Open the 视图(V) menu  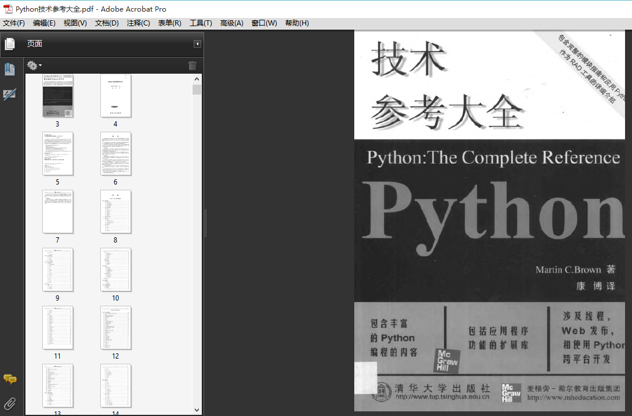[75, 23]
